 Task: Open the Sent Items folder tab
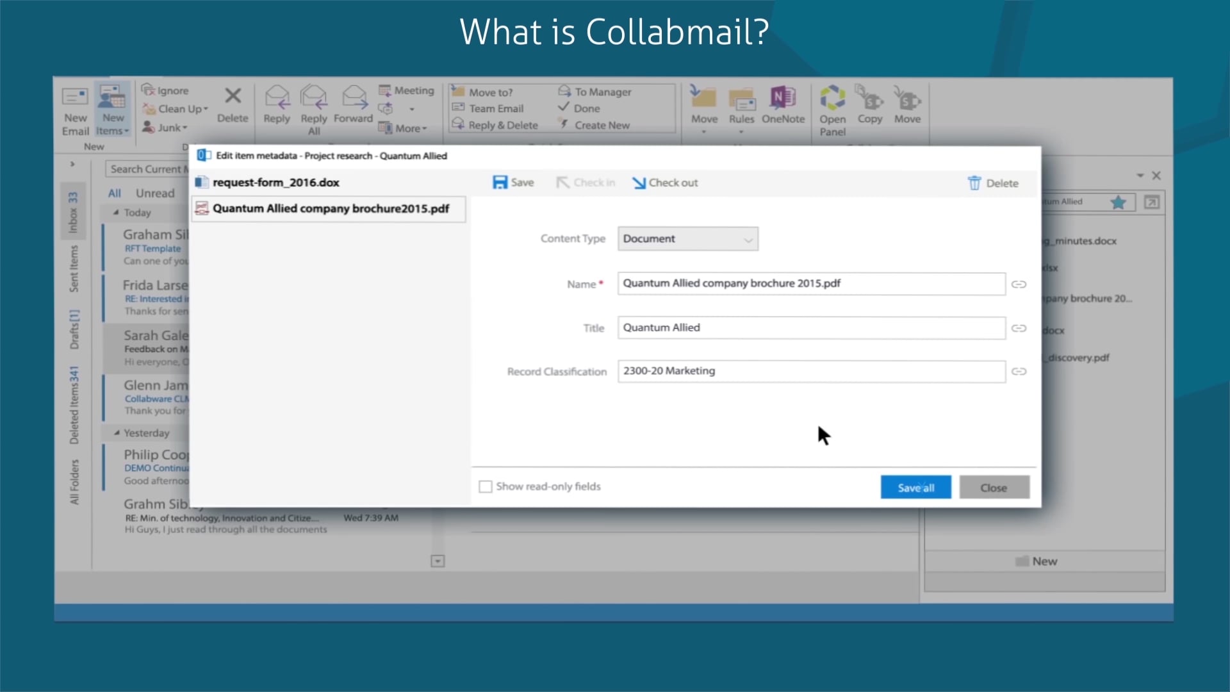tap(74, 268)
